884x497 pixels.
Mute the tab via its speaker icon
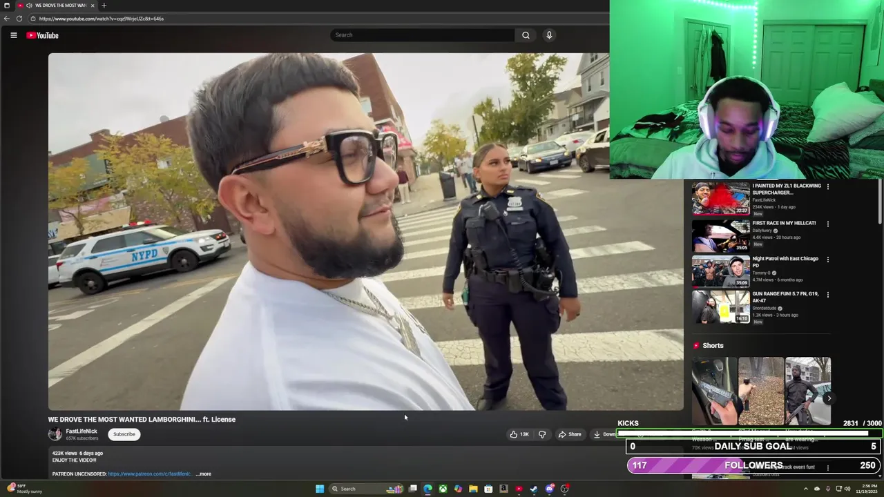(29, 6)
